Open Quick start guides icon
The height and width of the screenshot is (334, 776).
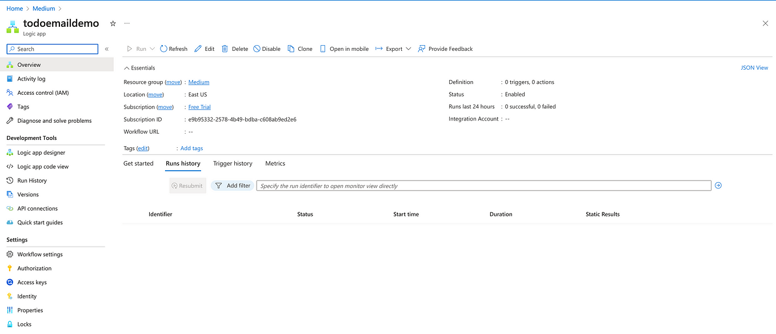[x=10, y=223]
